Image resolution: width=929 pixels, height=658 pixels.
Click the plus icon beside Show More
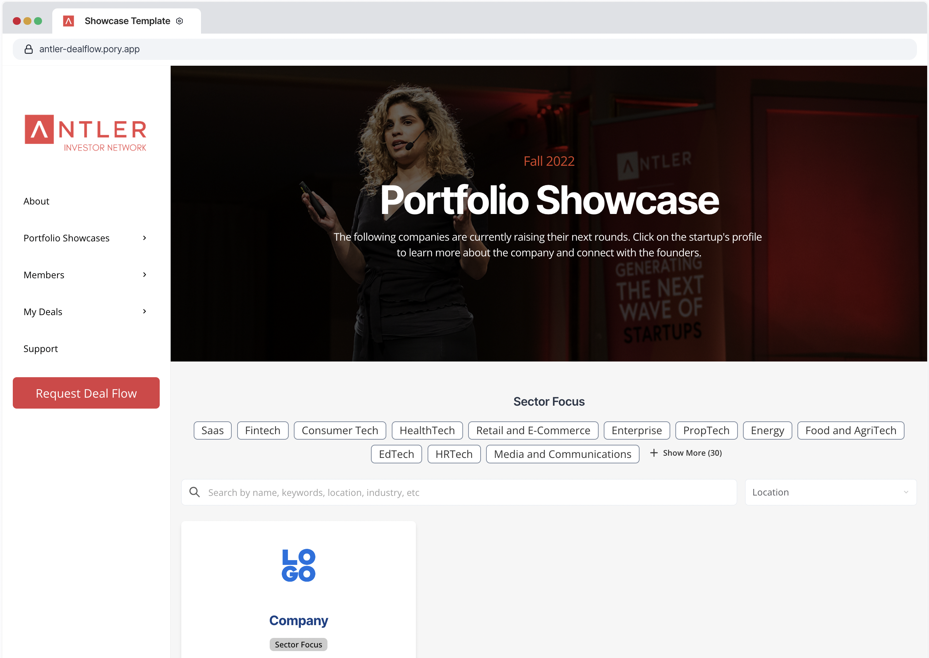tap(654, 453)
